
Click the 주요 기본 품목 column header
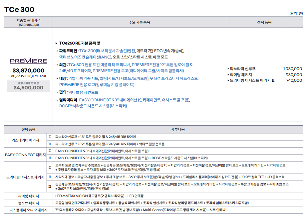(139, 22)
